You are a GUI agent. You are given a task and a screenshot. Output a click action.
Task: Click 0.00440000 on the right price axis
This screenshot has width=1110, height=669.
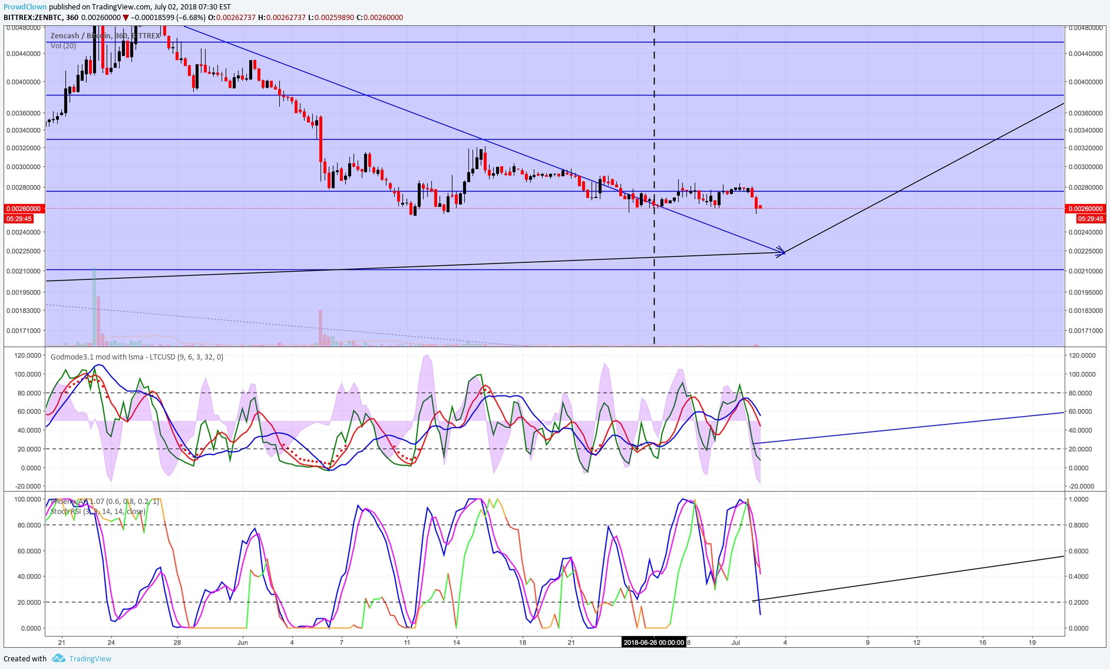point(1086,54)
